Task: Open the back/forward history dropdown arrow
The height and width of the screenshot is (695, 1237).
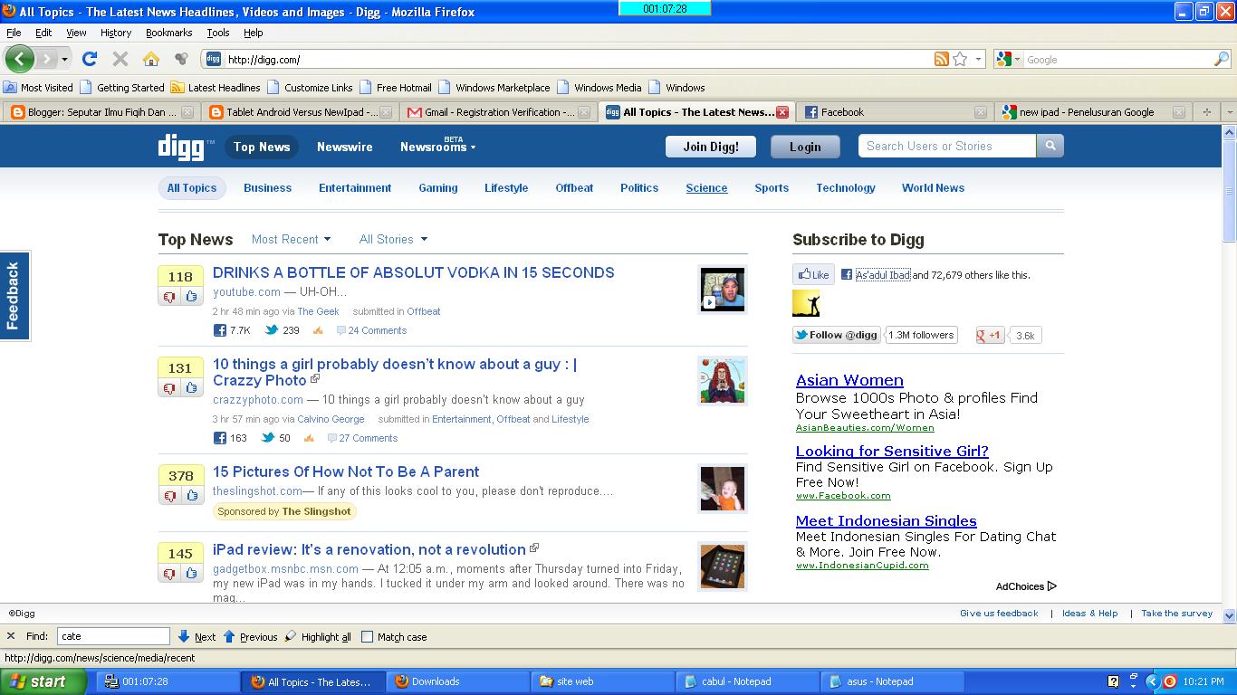Action: pyautogui.click(x=64, y=59)
